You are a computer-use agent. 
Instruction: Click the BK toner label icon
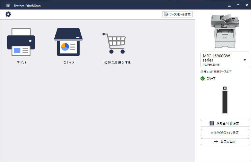tap(225, 88)
